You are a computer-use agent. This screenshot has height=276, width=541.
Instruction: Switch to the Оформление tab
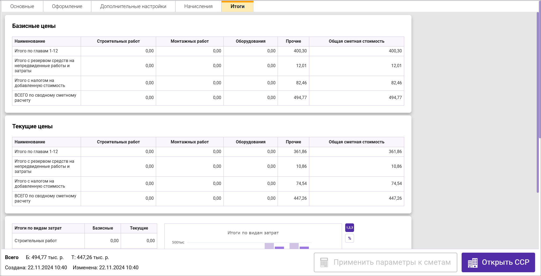click(67, 6)
